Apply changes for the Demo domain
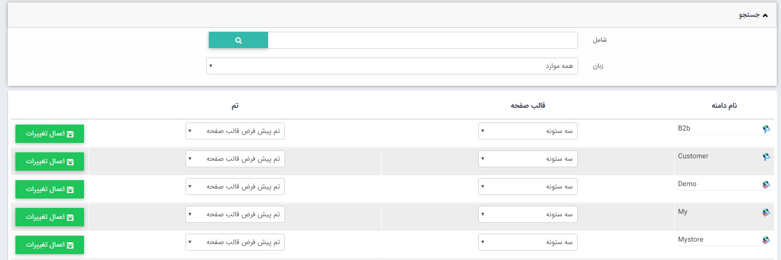The image size is (781, 260). pos(50,189)
